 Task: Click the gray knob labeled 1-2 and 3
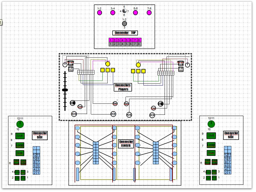click(x=124, y=24)
